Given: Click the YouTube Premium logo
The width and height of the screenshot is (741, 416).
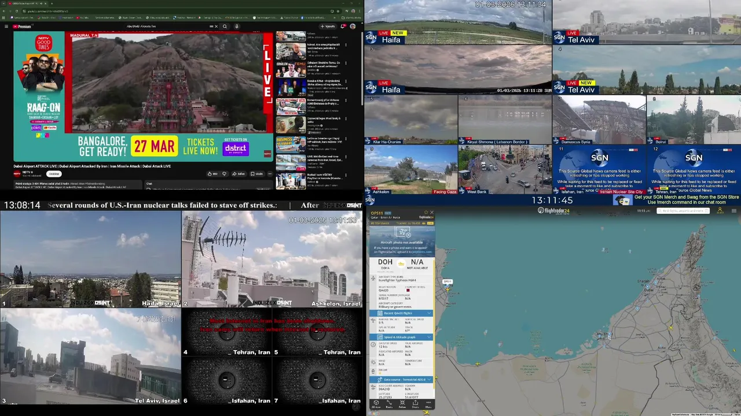Looking at the screenshot, I should pos(22,26).
